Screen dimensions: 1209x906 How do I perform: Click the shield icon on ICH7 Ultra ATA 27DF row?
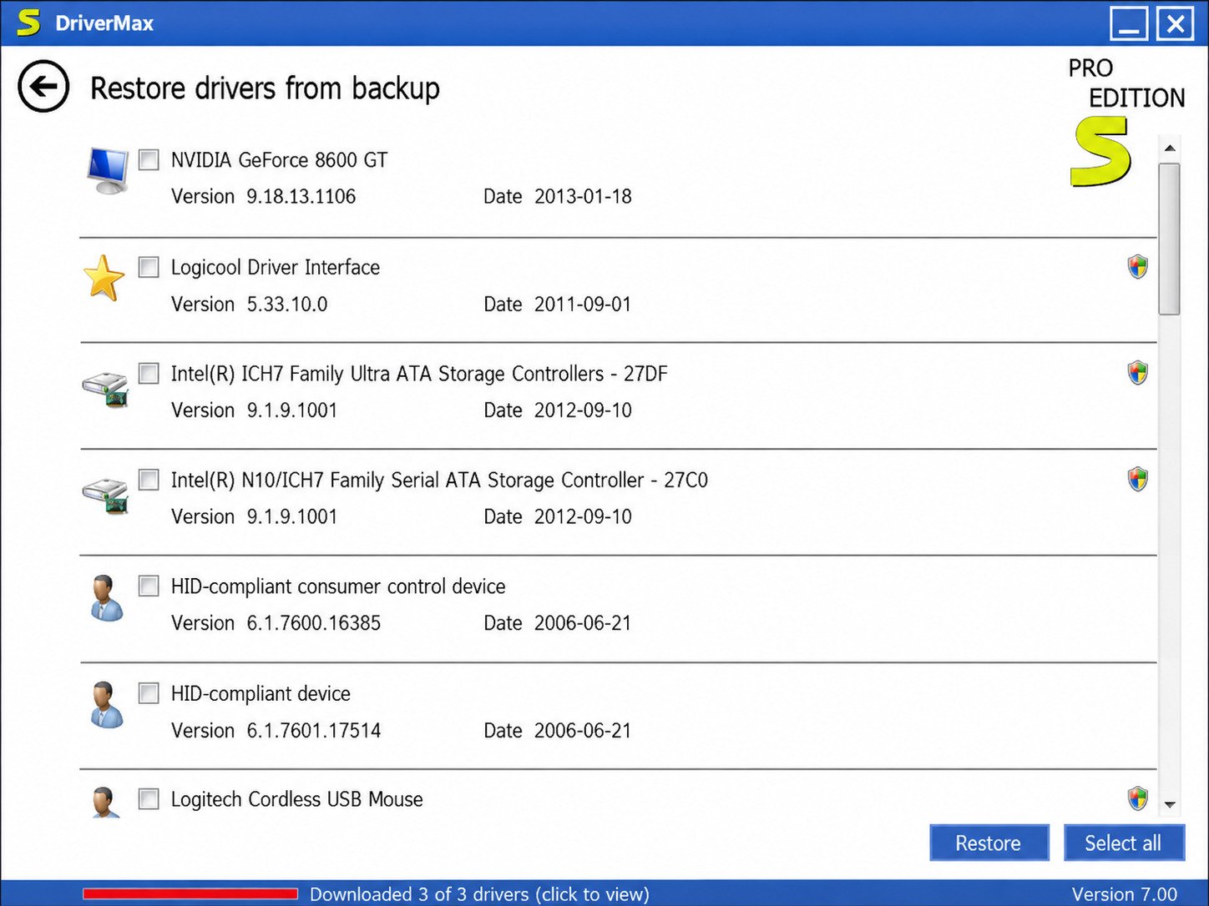[x=1137, y=373]
